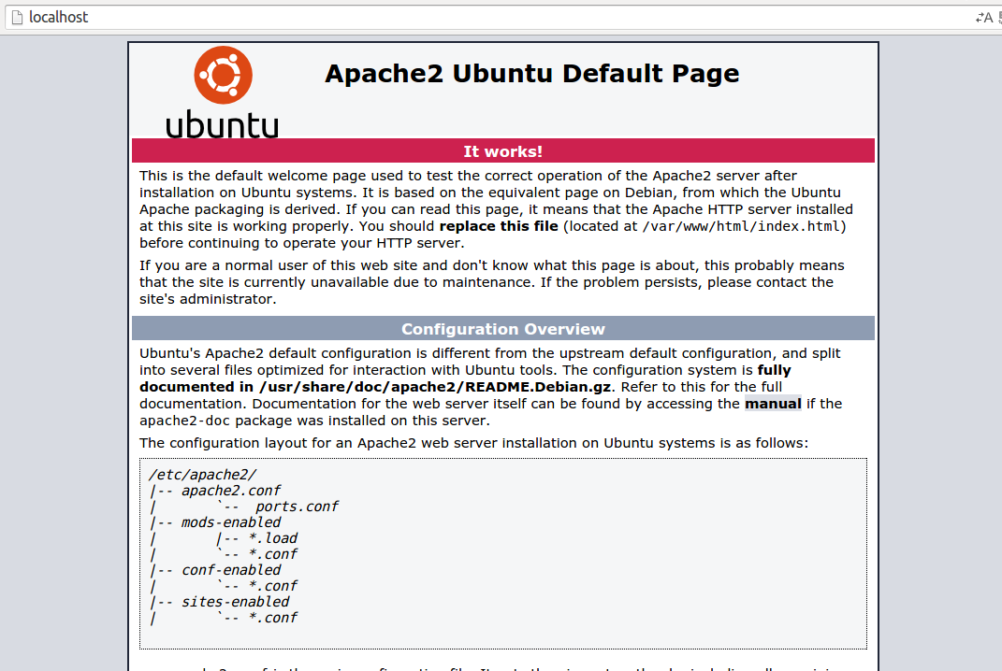Click the mods-enabled tree line

tap(215, 522)
